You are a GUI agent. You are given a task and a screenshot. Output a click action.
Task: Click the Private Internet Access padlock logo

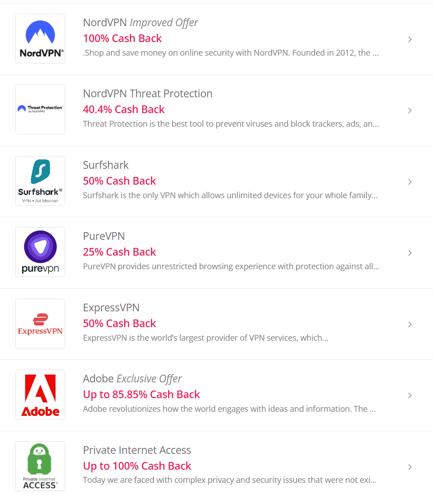[40, 466]
